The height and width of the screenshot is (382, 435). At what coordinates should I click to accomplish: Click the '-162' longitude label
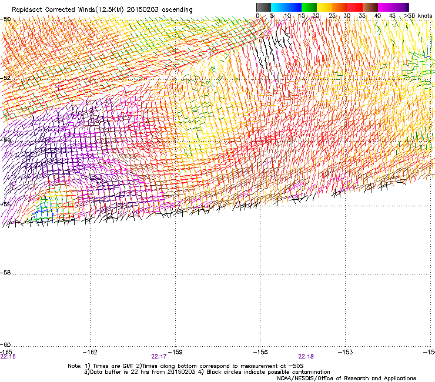(x=90, y=352)
